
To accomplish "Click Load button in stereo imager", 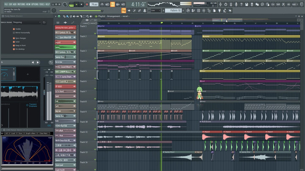I will [x=13, y=133].
